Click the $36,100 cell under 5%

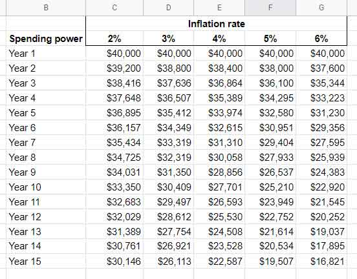click(270, 83)
